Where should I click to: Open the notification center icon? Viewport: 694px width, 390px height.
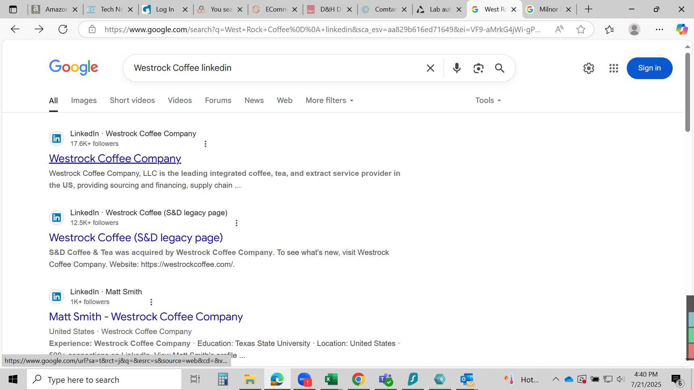pos(677,380)
